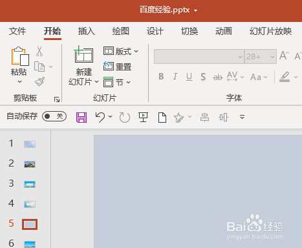Switch to the 开始 Home tab
Image resolution: width=302 pixels, height=248 pixels.
coord(52,32)
